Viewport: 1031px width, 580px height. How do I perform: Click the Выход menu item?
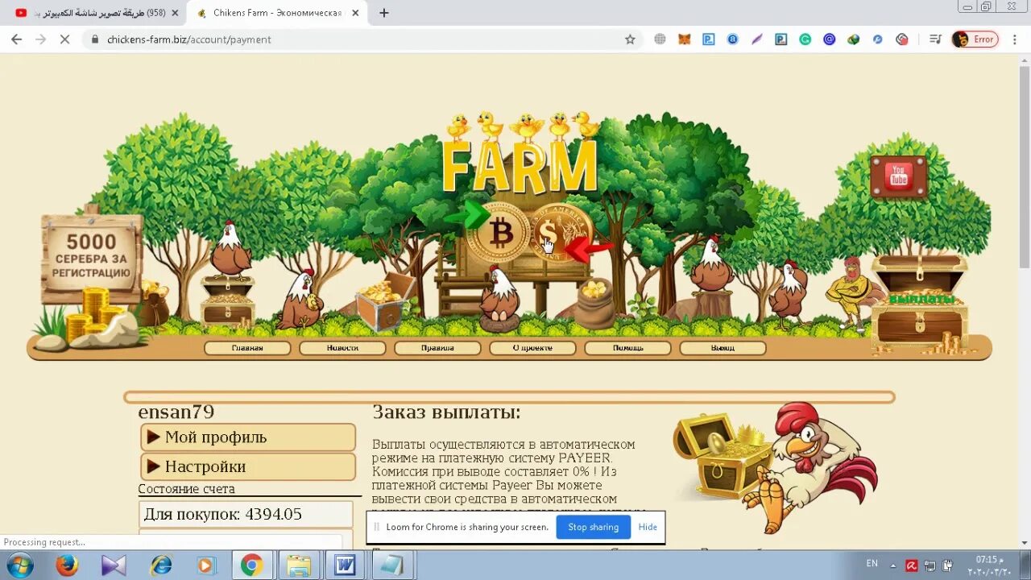coord(723,348)
